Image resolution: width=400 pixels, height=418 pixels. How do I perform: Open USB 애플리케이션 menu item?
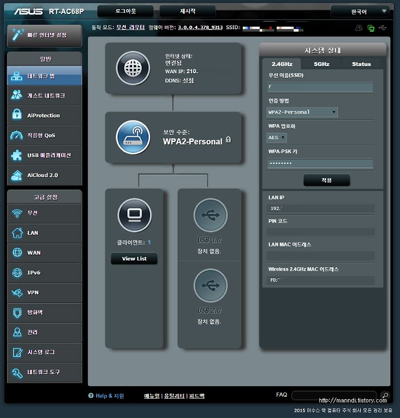pyautogui.click(x=44, y=155)
